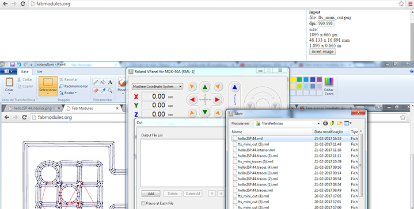Click Delete All in Cut dialog
The width and height of the screenshot is (414, 209).
pos(193,193)
